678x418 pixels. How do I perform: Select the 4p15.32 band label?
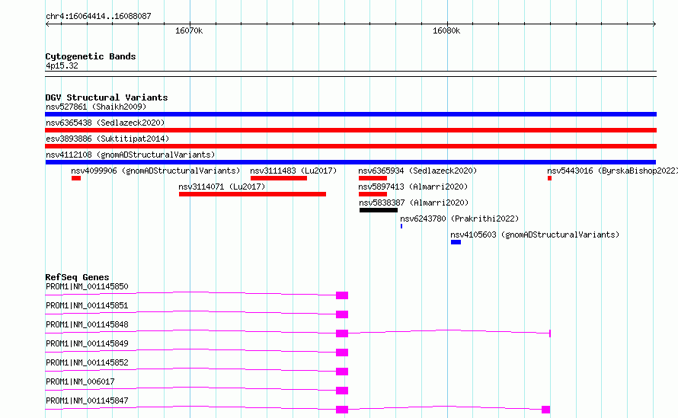pos(62,65)
